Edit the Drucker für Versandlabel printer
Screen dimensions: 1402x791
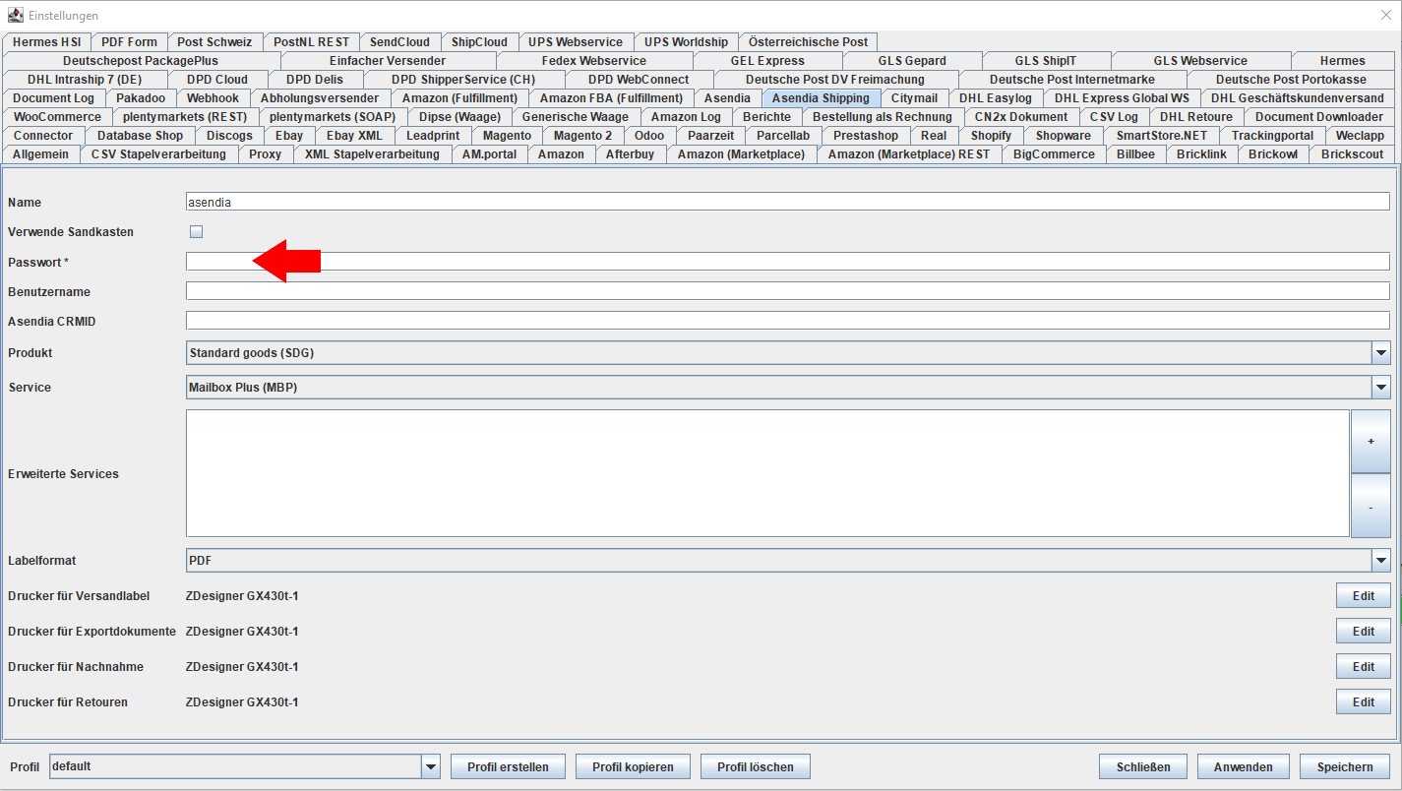point(1364,596)
